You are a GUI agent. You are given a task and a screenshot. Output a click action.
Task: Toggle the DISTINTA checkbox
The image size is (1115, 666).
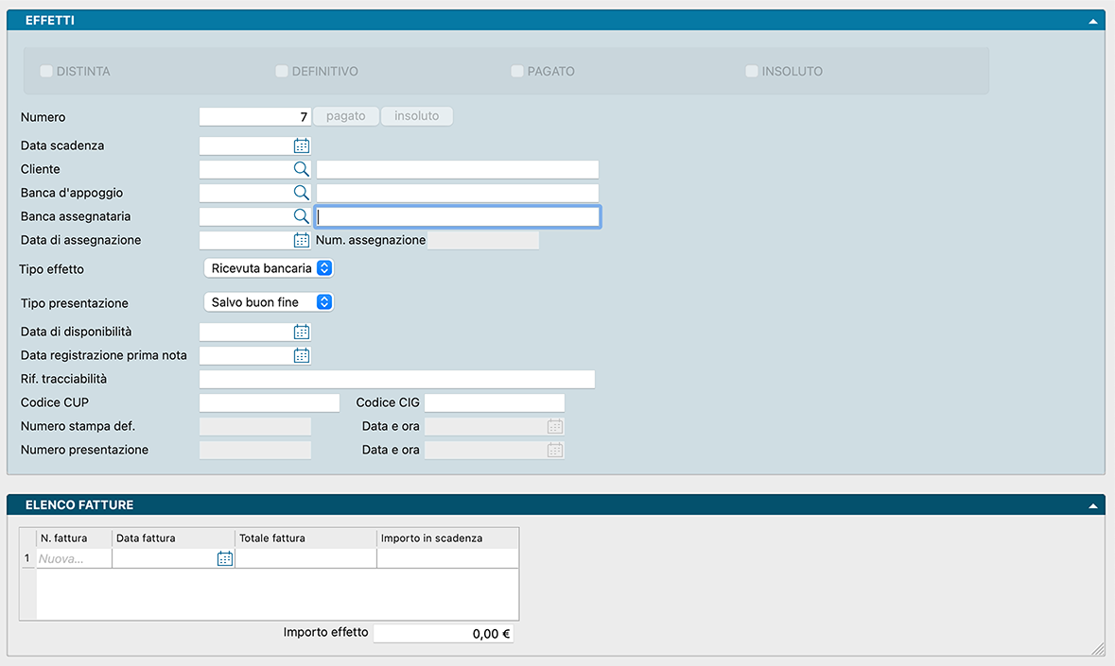pos(46,71)
